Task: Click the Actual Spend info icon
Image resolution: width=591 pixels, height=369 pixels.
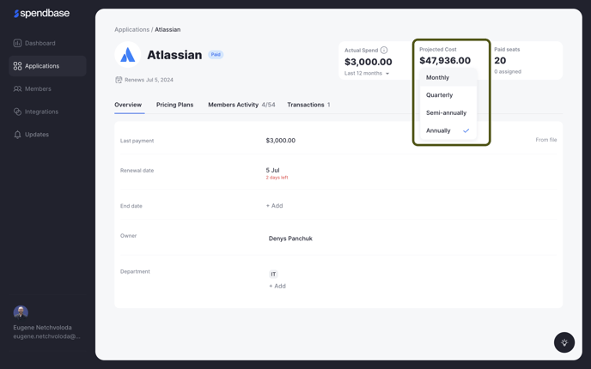Action: click(384, 50)
